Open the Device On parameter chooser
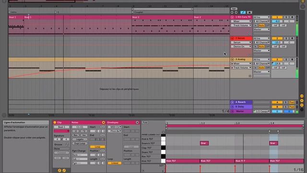This screenshot has width=307, height=173. pos(241,47)
